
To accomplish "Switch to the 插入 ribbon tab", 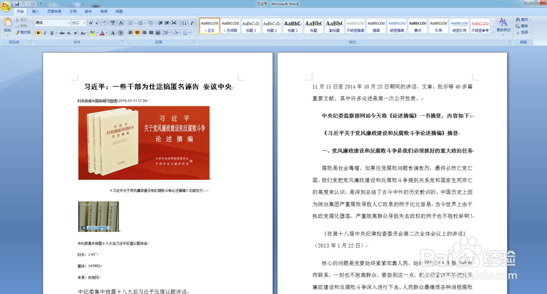I will pos(36,11).
